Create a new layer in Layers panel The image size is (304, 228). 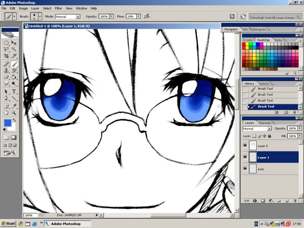tap(287, 201)
